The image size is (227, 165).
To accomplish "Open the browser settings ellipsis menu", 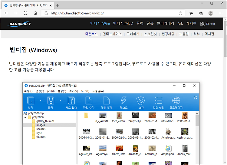I will (x=221, y=13).
